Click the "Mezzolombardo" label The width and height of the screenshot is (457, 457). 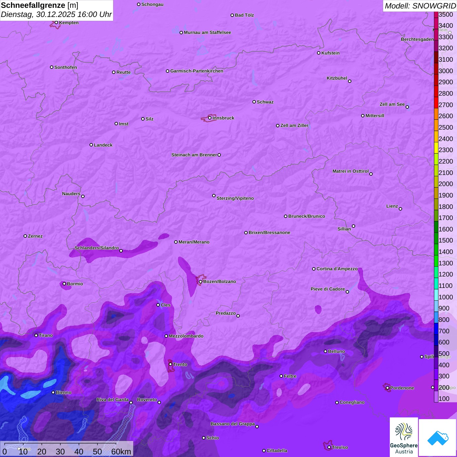click(186, 336)
